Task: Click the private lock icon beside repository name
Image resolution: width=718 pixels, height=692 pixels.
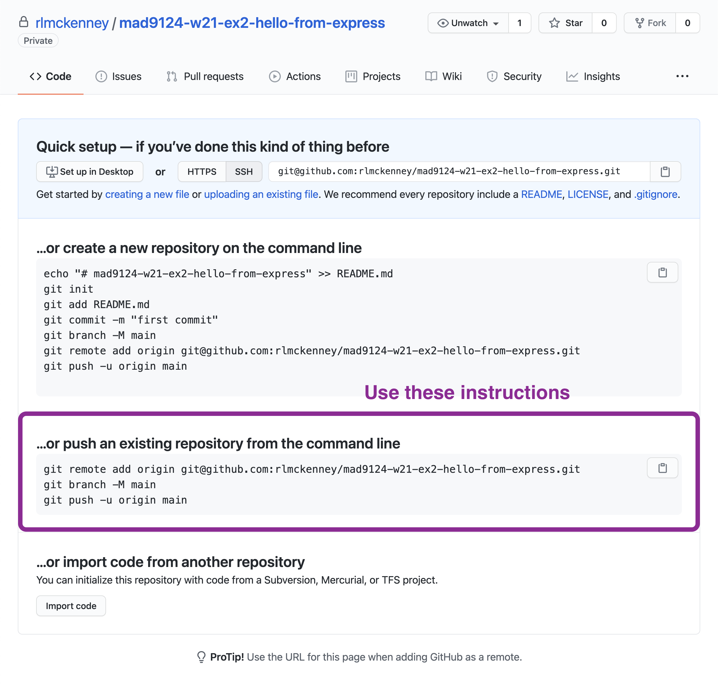Action: (24, 22)
